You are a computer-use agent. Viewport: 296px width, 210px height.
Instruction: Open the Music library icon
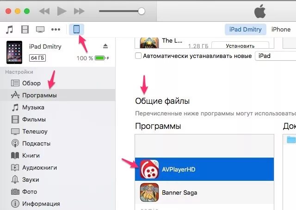coord(9,30)
